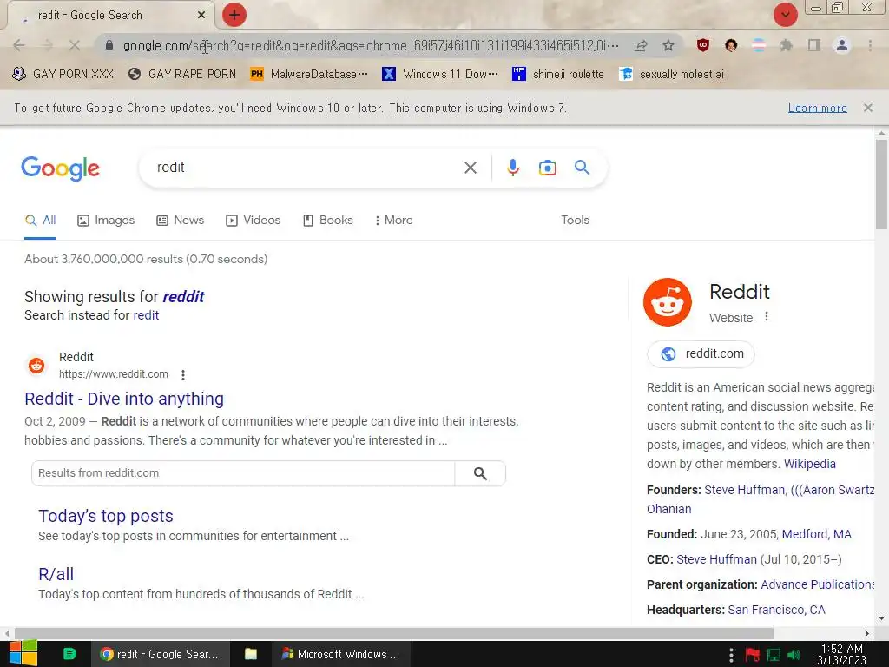This screenshot has width=889, height=667.
Task: Click the vertical page scrollbar thumb
Action: coord(881,184)
